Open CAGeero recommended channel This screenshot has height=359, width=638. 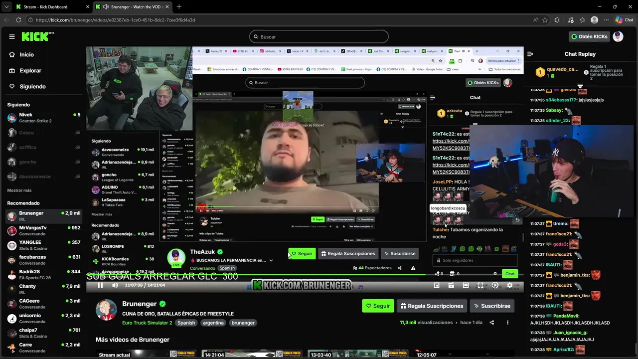43,304
